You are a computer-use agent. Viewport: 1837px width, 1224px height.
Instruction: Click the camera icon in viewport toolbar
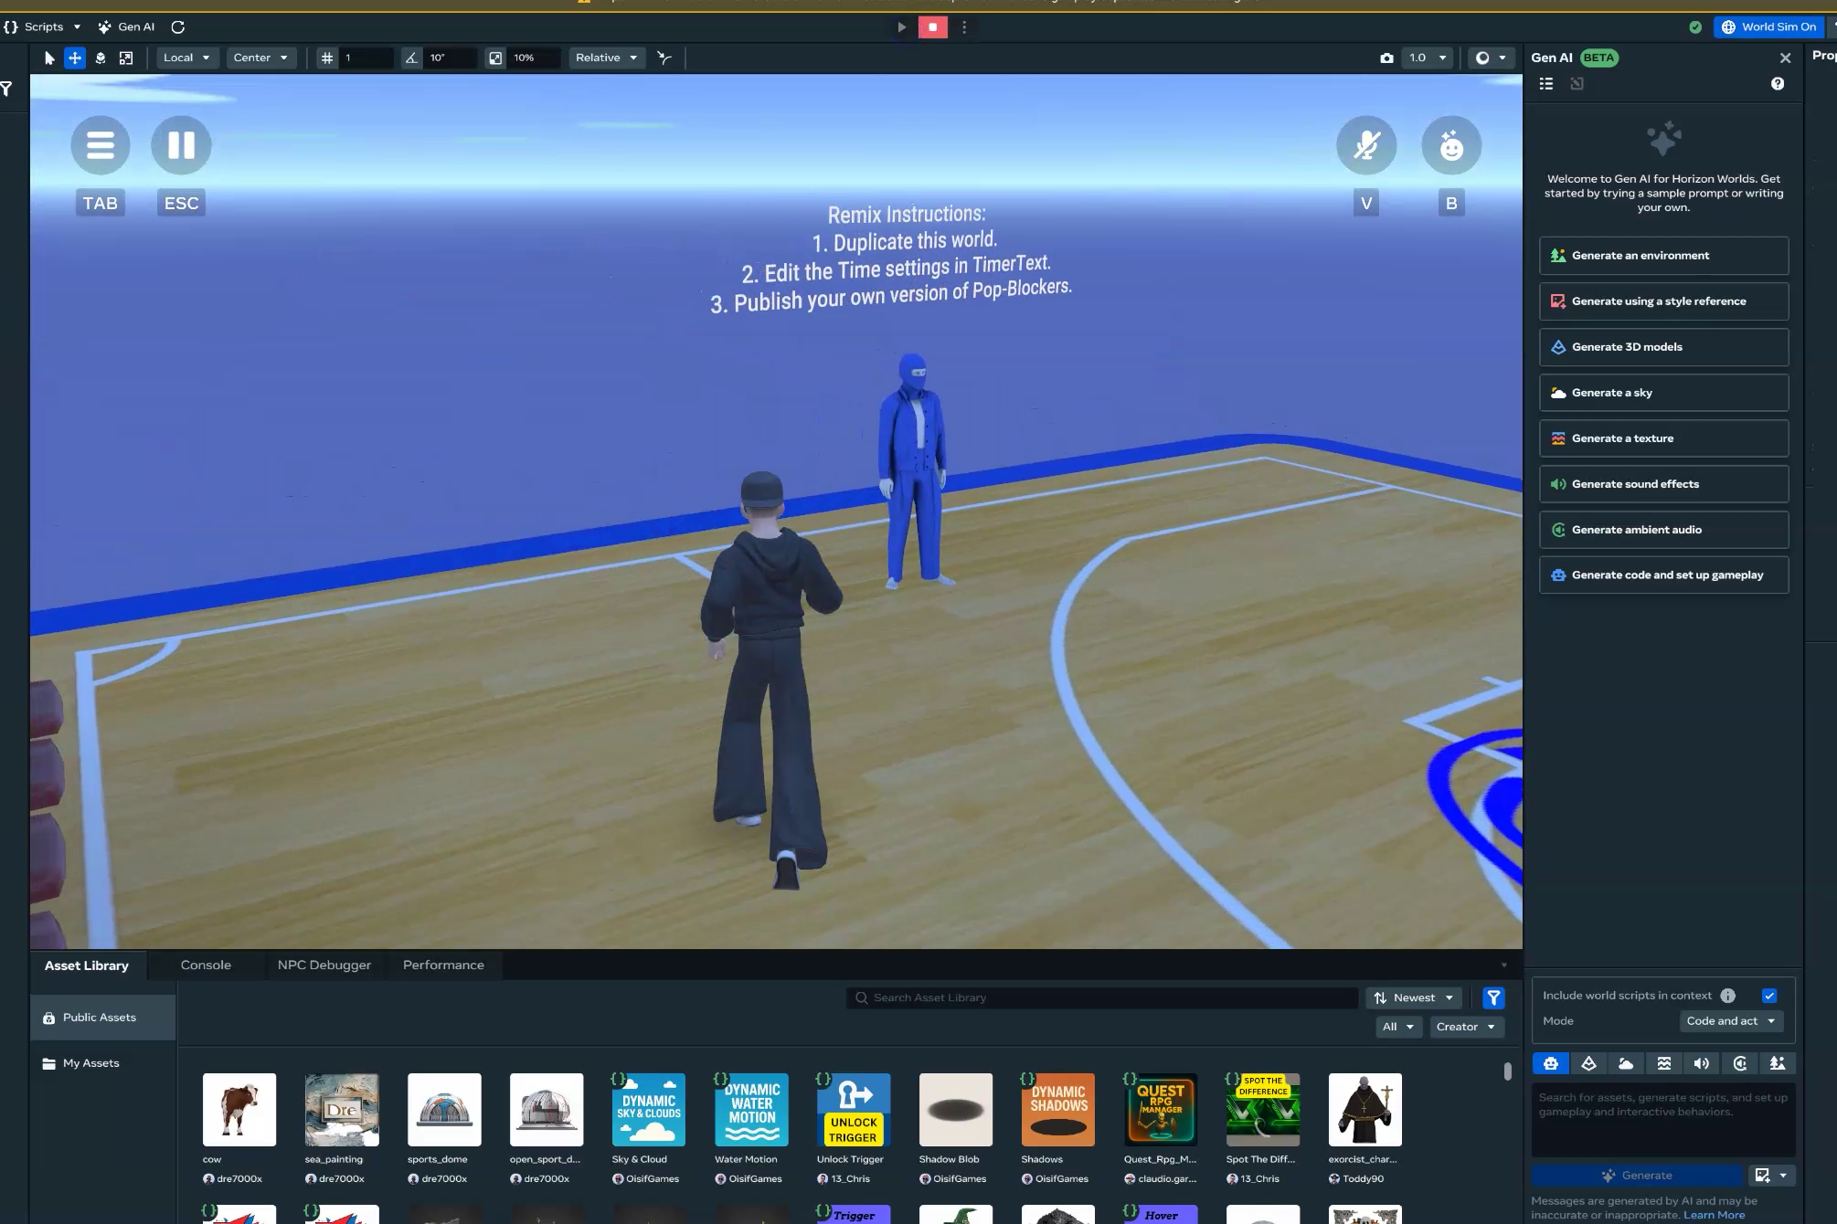[1386, 58]
